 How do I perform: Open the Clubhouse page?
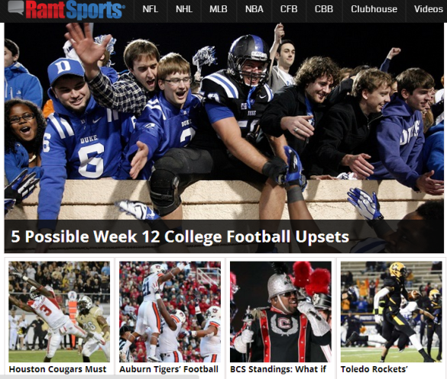[374, 9]
